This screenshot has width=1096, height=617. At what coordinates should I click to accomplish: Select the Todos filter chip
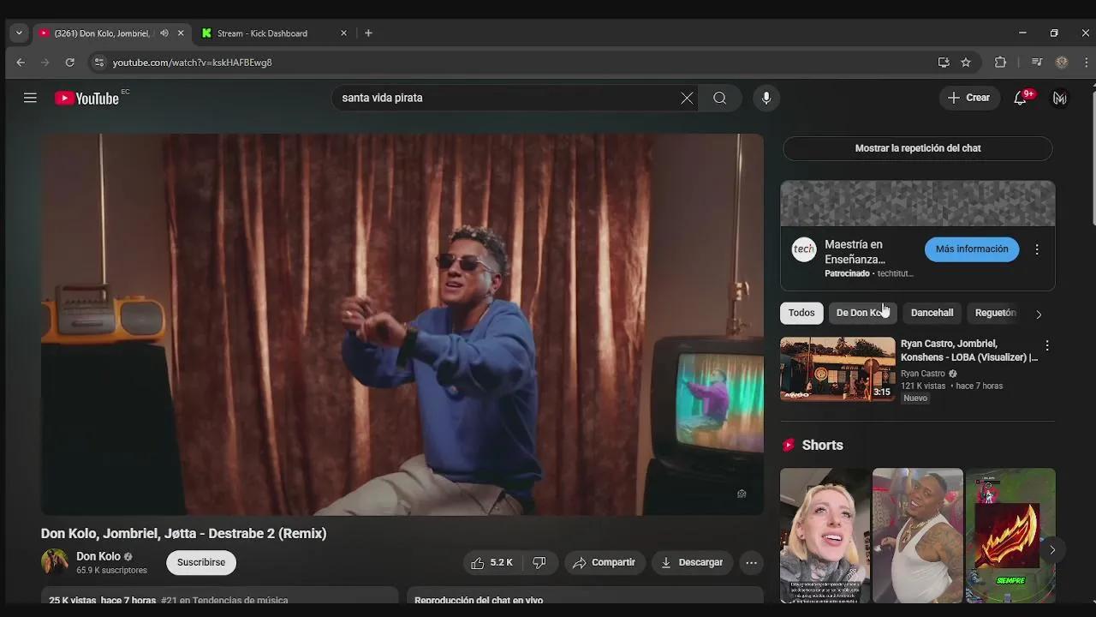[801, 313]
